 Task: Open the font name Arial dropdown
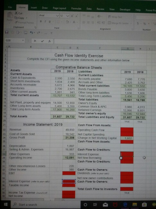pos(57,15)
